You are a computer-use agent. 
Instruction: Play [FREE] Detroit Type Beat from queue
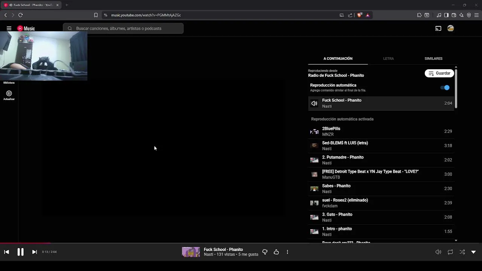click(x=381, y=174)
